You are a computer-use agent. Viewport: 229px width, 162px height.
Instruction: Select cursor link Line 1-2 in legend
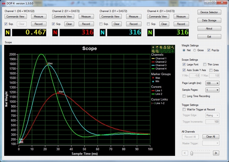pyautogui.click(x=158, y=103)
